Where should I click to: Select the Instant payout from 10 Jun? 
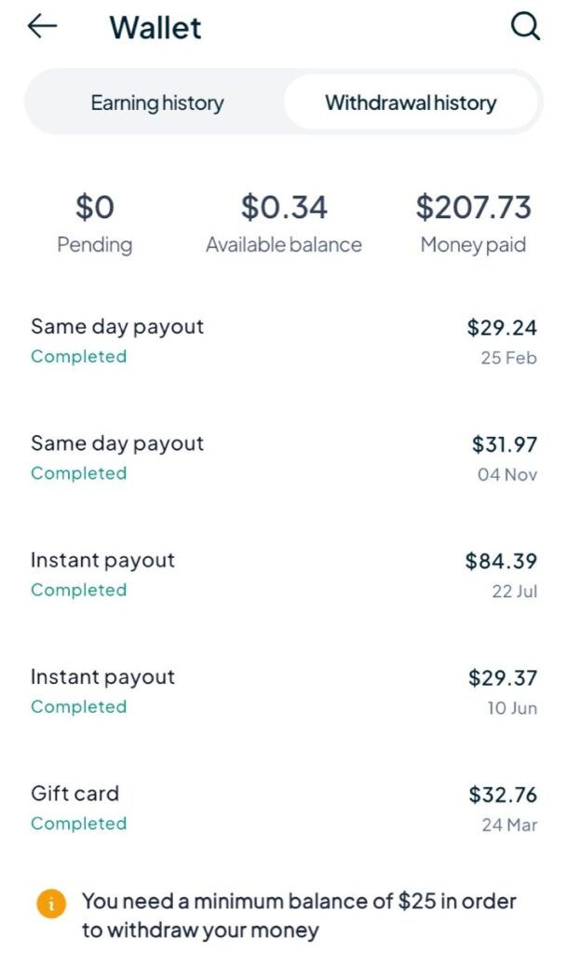click(102, 677)
